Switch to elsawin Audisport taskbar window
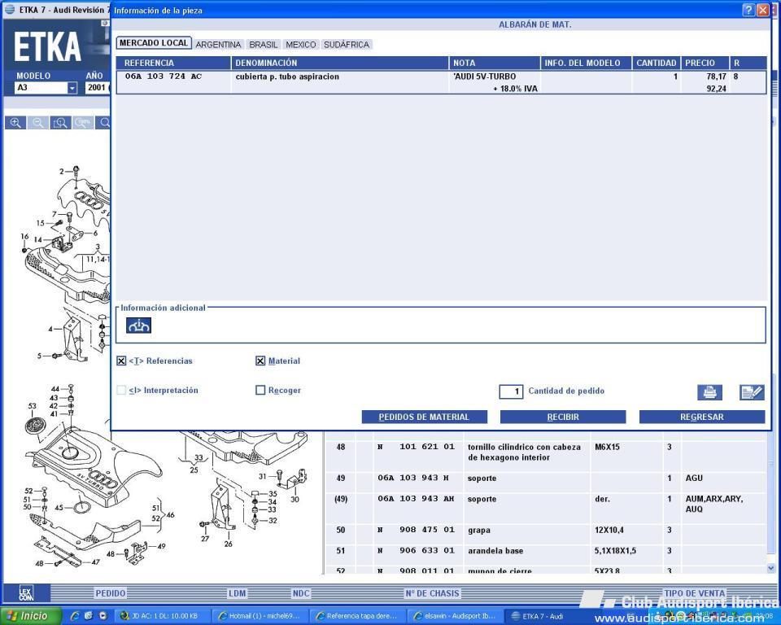 click(x=455, y=616)
